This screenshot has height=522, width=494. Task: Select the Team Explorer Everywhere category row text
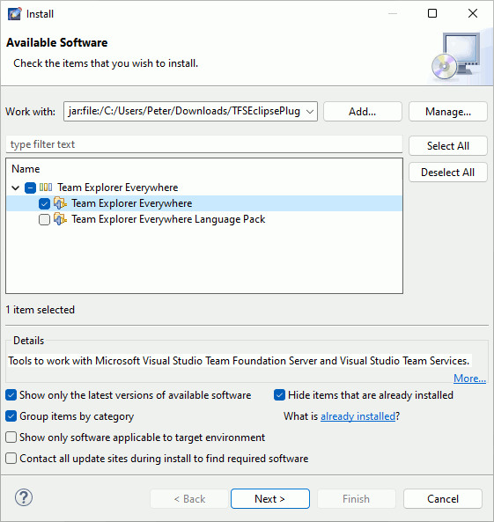pyautogui.click(x=118, y=187)
